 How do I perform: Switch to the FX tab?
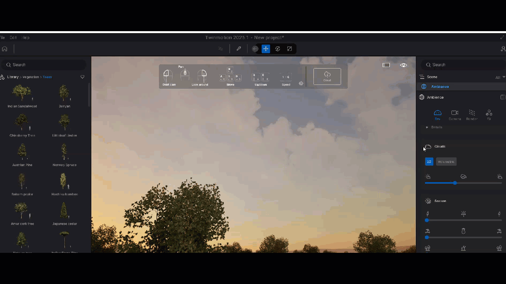[489, 115]
